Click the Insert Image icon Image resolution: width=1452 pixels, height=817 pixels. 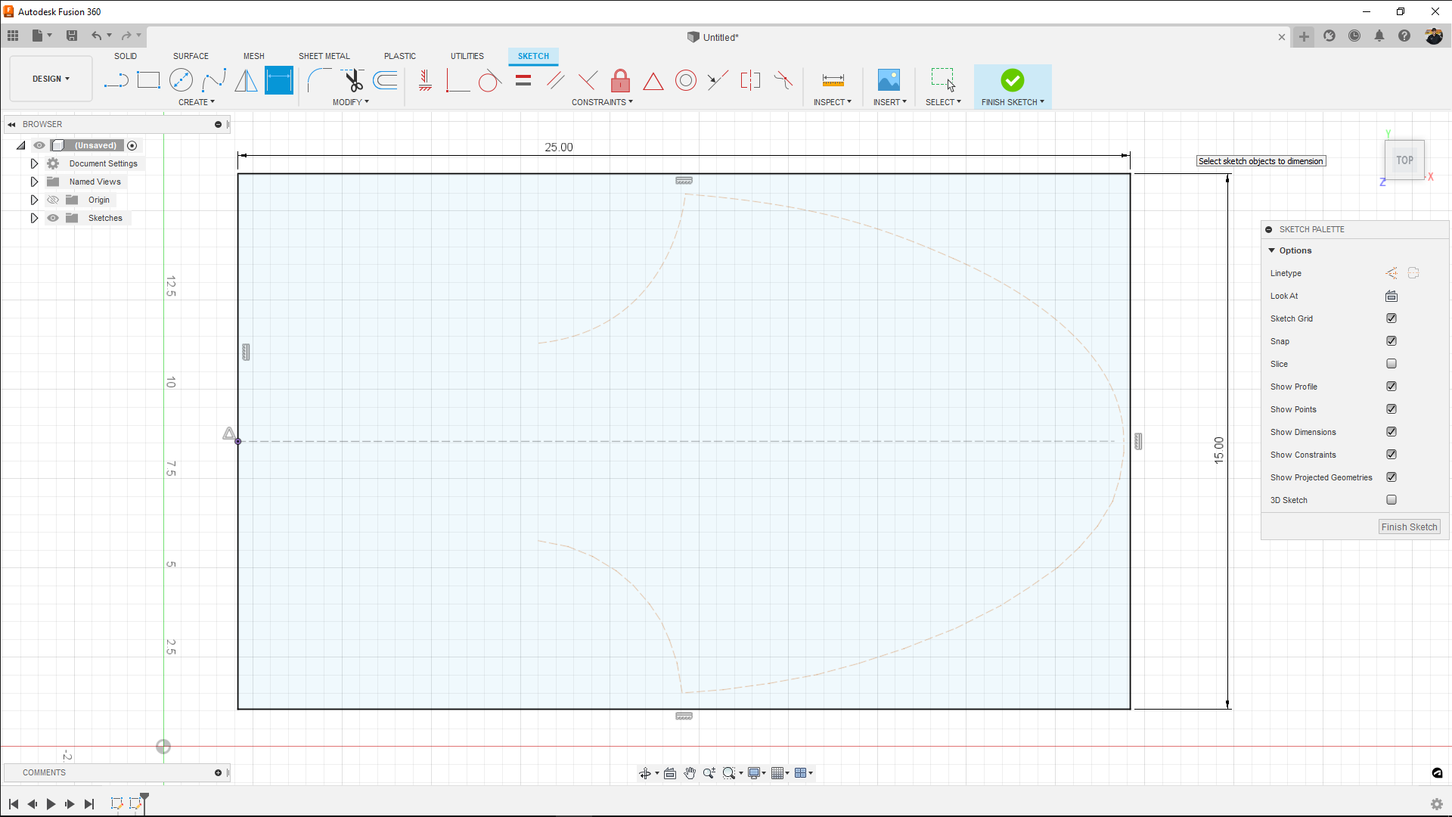click(888, 80)
